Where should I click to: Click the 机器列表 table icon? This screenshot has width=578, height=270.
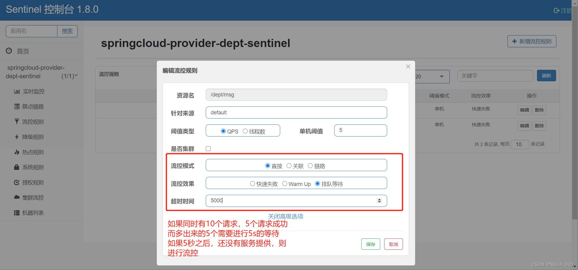[17, 213]
